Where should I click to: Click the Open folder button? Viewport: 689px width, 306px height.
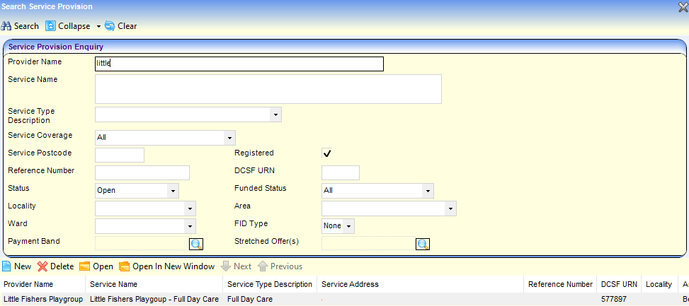(x=96, y=266)
